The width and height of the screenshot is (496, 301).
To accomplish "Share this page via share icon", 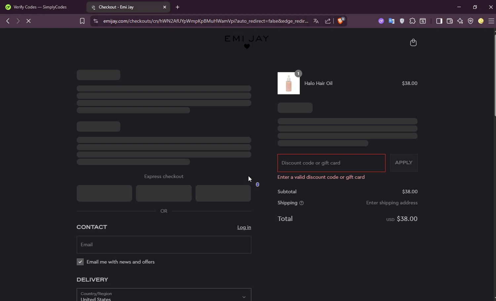I will 328,21.
